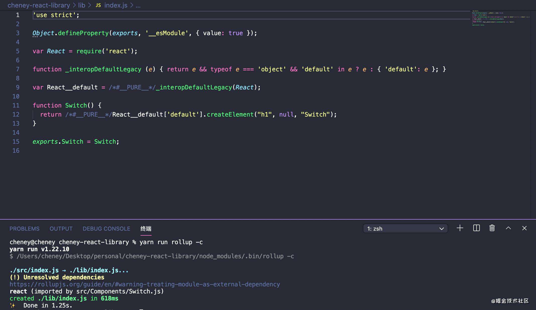Click React__default variable on line 9
The width and height of the screenshot is (536, 310).
click(x=72, y=87)
